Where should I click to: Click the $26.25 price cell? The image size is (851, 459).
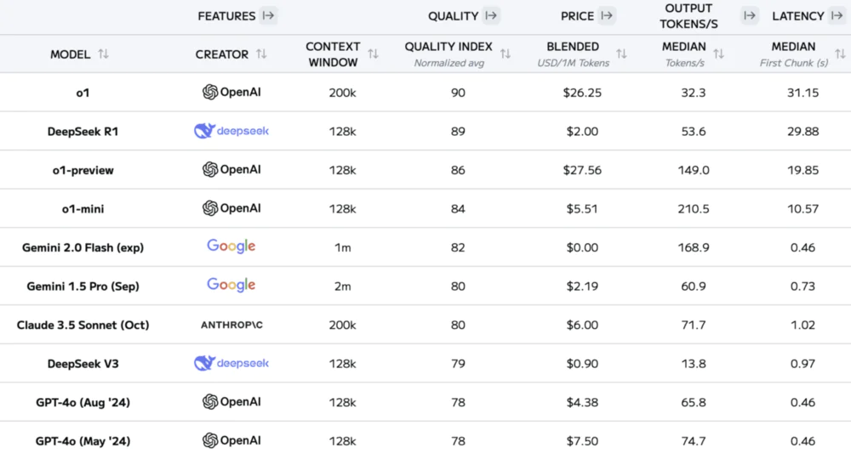pyautogui.click(x=582, y=93)
